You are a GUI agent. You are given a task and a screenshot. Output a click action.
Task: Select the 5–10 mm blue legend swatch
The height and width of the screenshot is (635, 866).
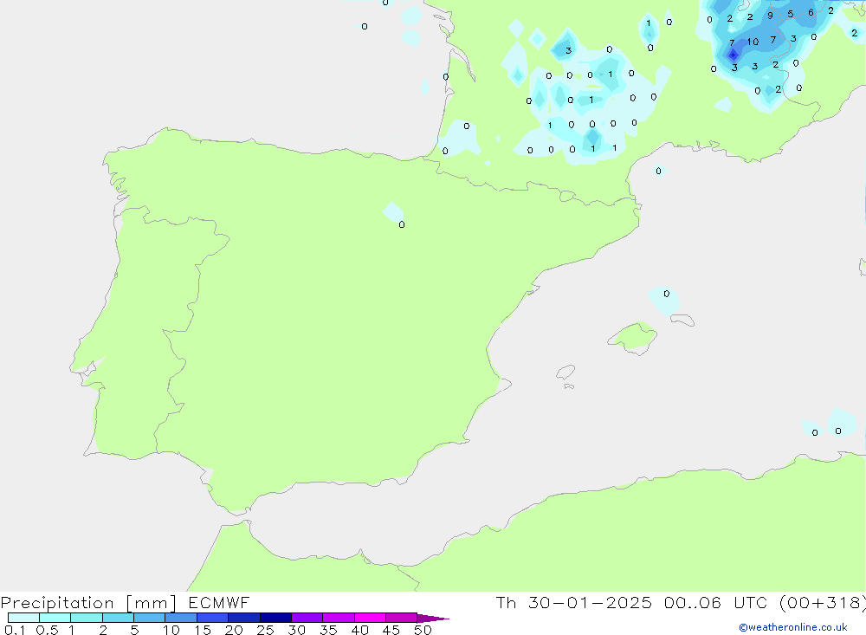point(150,618)
